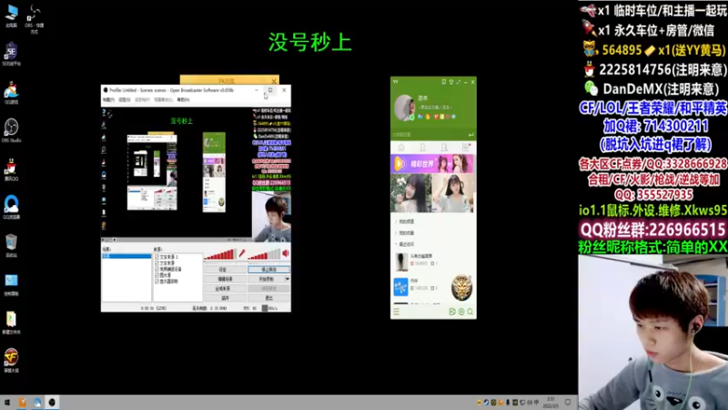Click YY play video icon at bottom
The height and width of the screenshot is (410, 728).
pyautogui.click(x=452, y=312)
